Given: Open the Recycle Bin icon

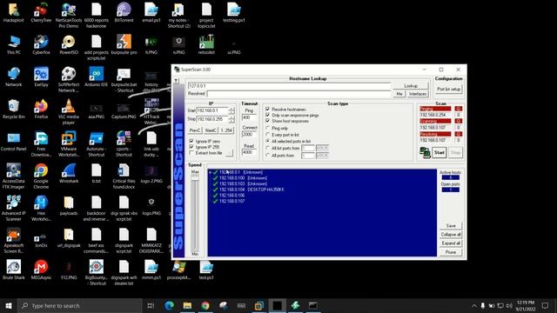Looking at the screenshot, I should click(x=14, y=109).
